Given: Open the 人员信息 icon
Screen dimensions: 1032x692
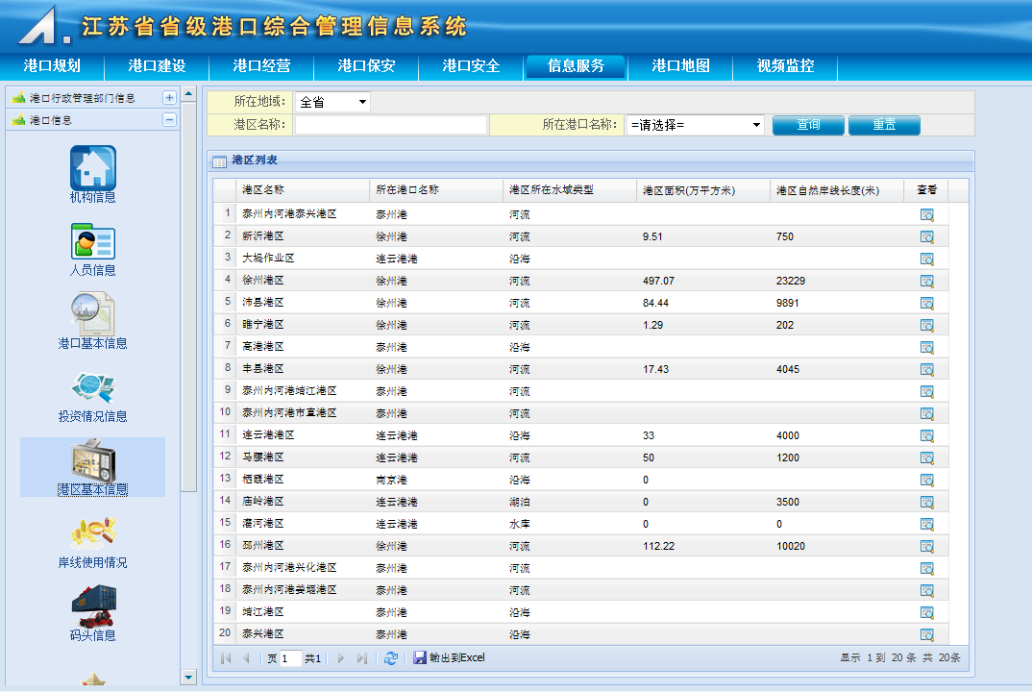Looking at the screenshot, I should click(92, 241).
